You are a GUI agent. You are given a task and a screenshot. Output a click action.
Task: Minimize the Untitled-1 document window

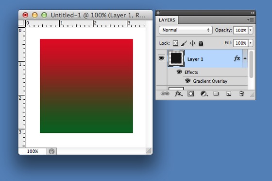click(34, 15)
